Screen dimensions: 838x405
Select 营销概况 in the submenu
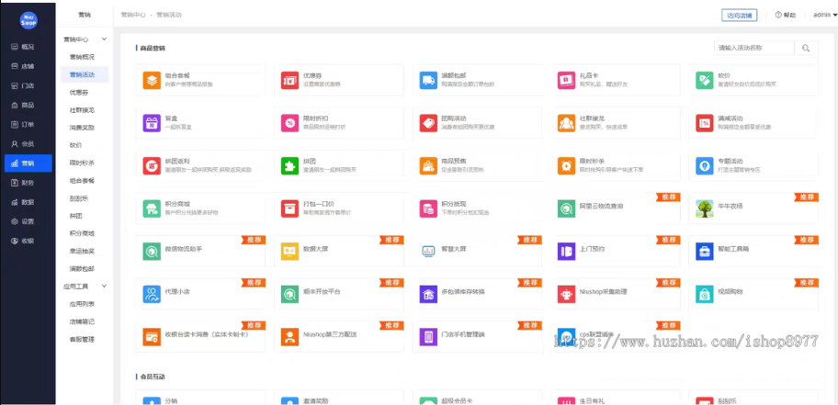pos(83,57)
